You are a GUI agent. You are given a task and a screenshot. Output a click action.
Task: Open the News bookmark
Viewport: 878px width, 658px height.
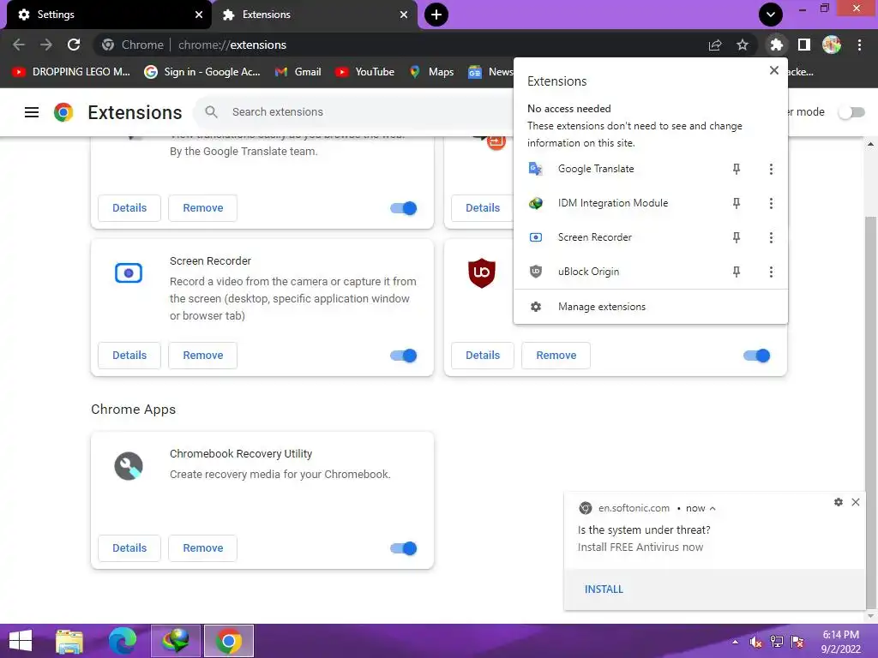(490, 72)
